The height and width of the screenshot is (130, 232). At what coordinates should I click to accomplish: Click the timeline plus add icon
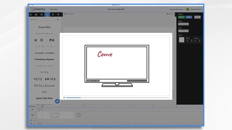(x=33, y=109)
